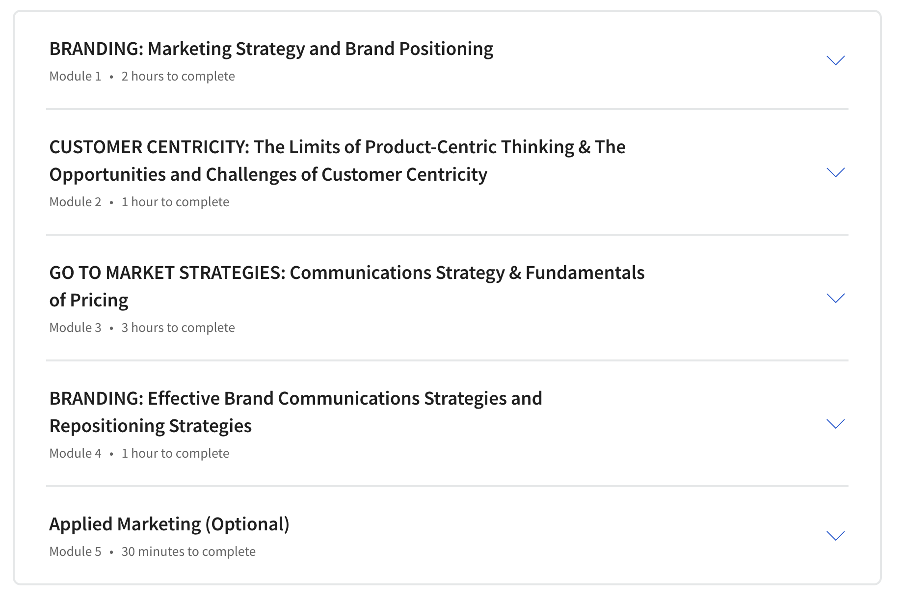The image size is (902, 605).
Task: Click '30 minutes to complete' duration text
Action: (188, 551)
